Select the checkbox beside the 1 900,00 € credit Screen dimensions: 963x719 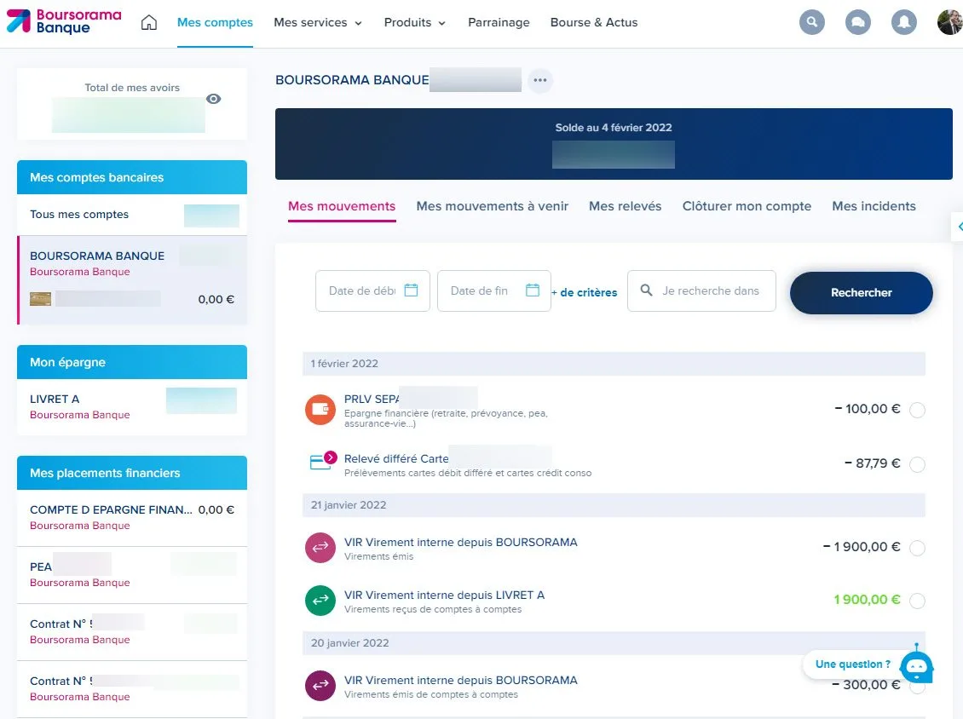(918, 601)
